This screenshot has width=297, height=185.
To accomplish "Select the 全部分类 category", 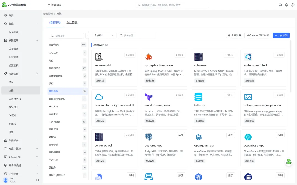I will point(67,45).
